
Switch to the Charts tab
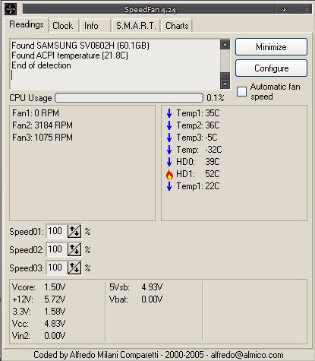coord(177,26)
